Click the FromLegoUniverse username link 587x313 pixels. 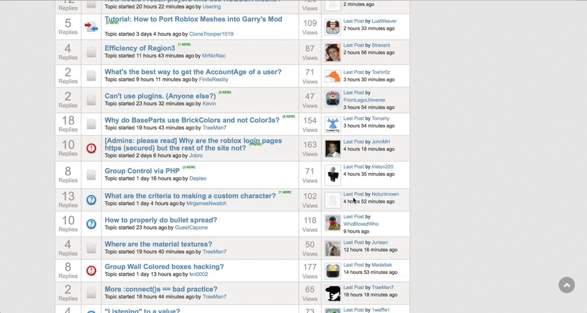[364, 100]
